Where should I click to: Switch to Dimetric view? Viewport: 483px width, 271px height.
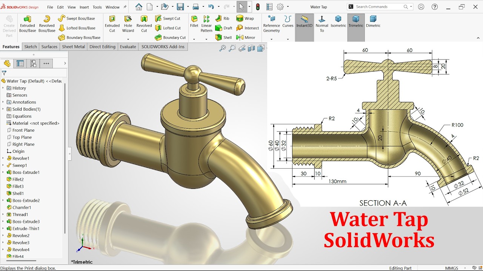tap(373, 21)
